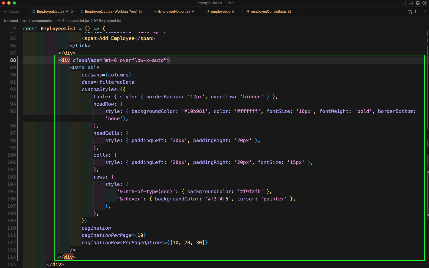429x268 pixels.
Task: Toggle the bottom panel layout icon
Action: [x=411, y=3]
